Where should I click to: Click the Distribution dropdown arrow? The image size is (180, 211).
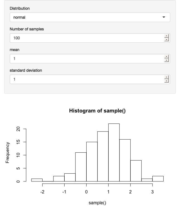pos(164,17)
